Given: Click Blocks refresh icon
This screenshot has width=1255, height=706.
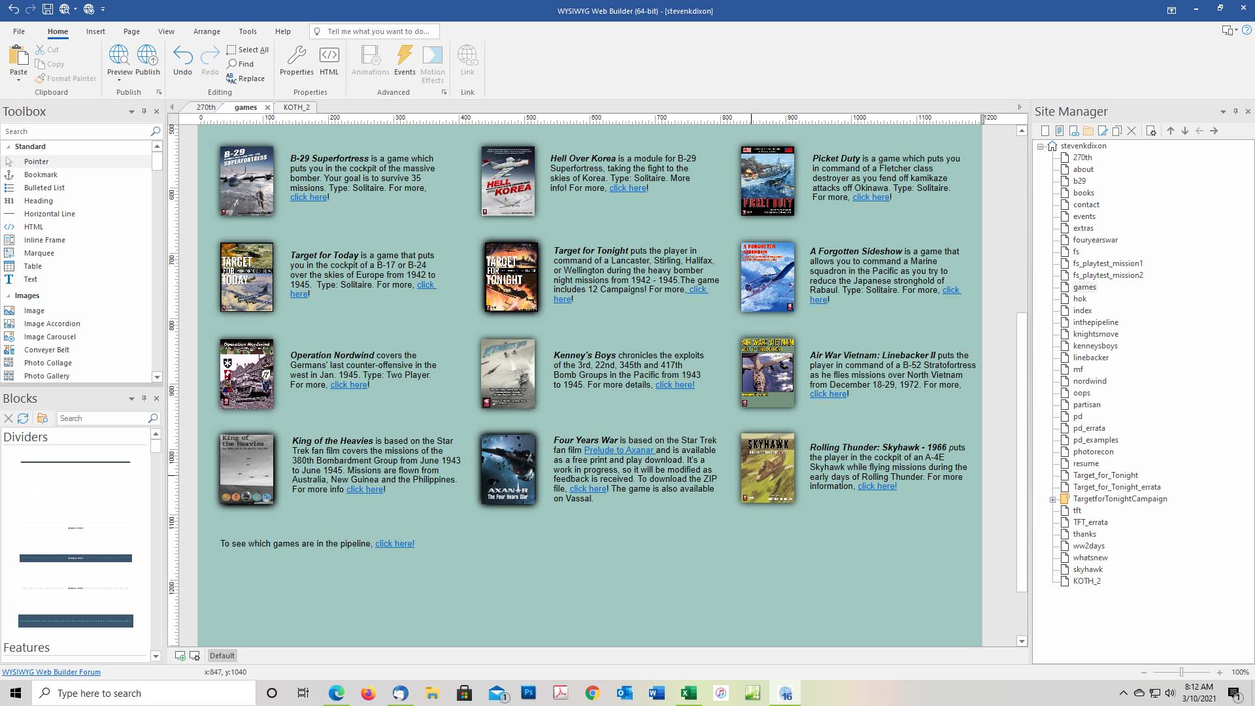Looking at the screenshot, I should (23, 418).
